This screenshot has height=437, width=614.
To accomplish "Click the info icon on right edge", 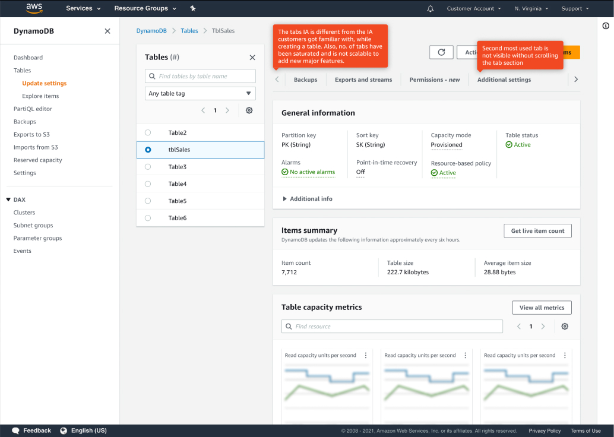I will pos(606,26).
